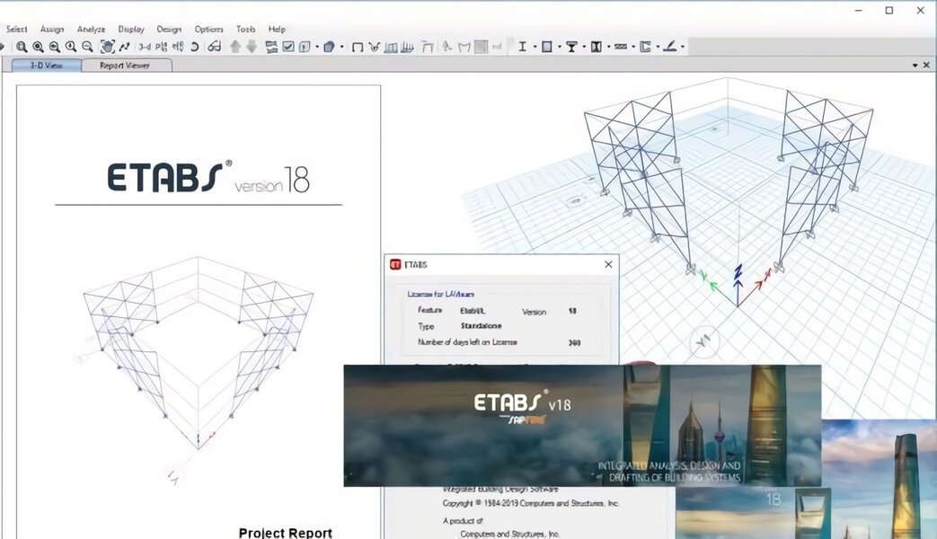
Task: Click the 360 days left value
Action: point(574,343)
